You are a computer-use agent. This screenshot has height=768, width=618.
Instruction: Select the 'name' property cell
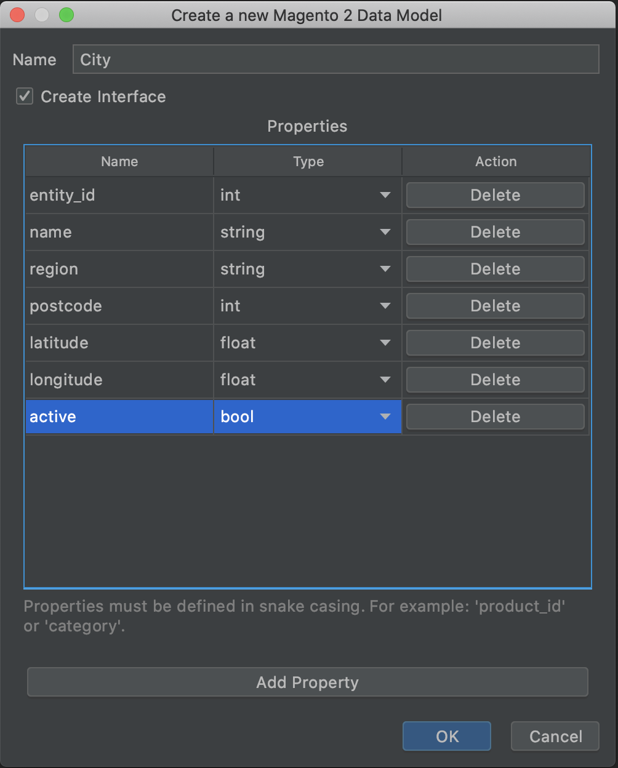[119, 232]
